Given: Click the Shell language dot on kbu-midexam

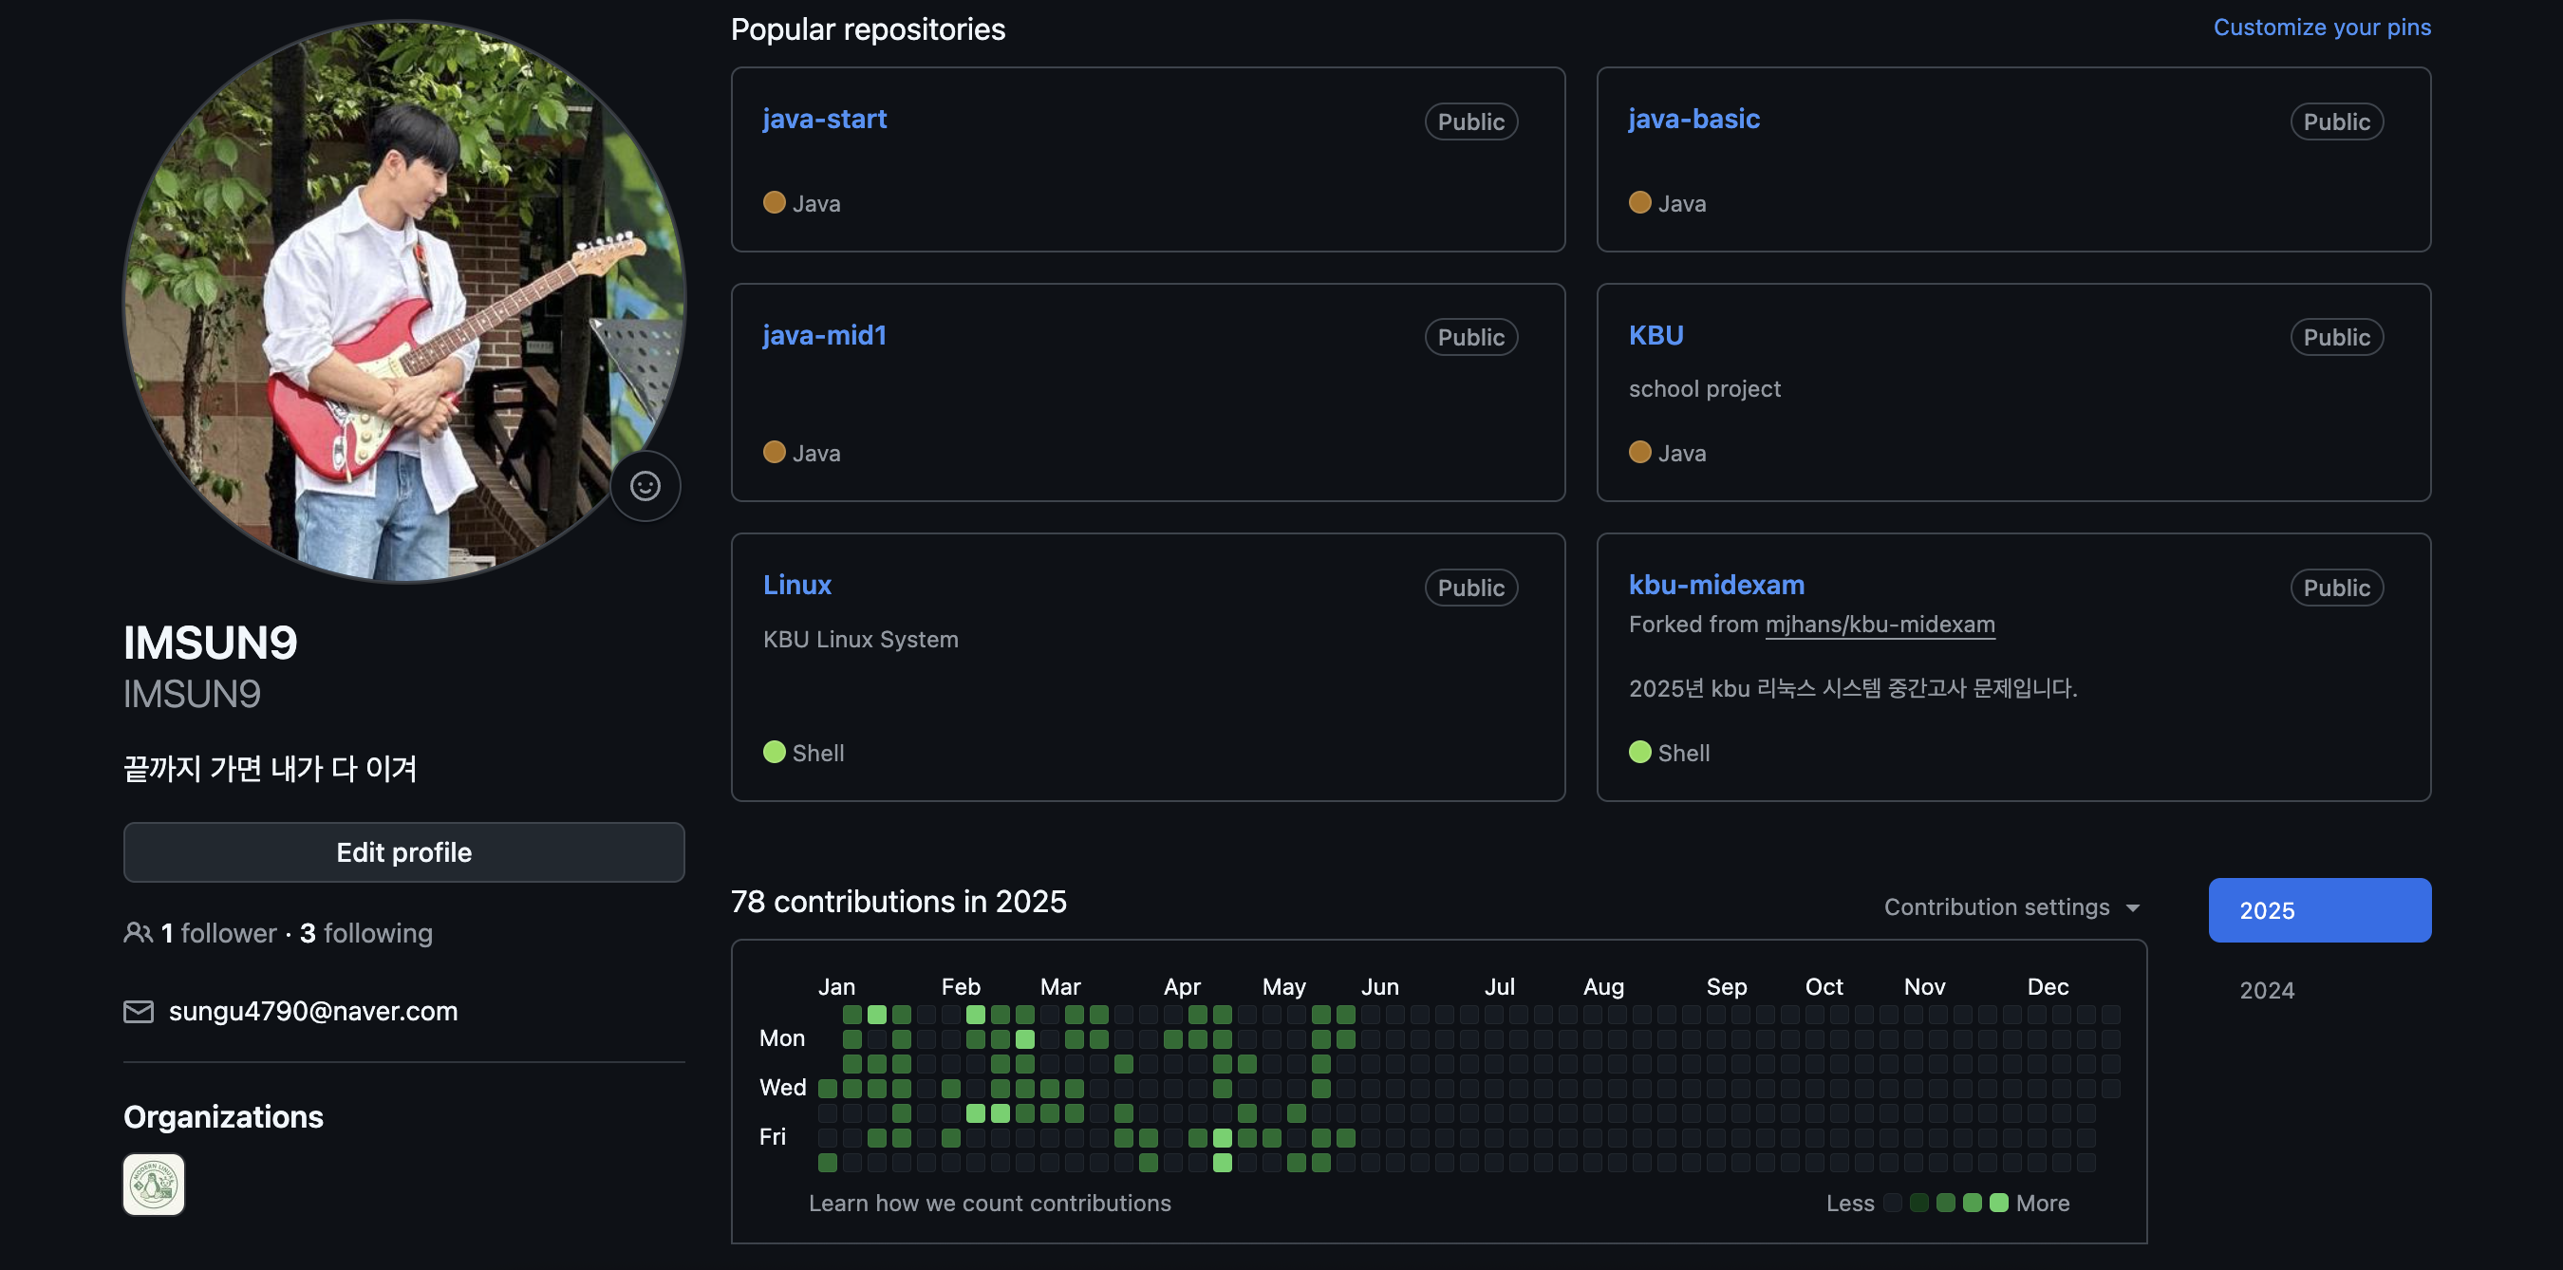Looking at the screenshot, I should pos(1639,752).
